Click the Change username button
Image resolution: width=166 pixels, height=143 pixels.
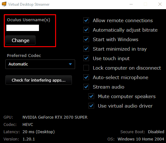tap(20, 40)
